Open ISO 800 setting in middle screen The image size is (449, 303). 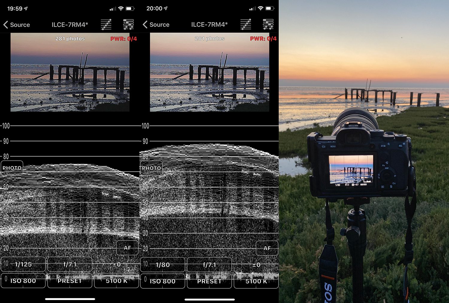click(163, 281)
